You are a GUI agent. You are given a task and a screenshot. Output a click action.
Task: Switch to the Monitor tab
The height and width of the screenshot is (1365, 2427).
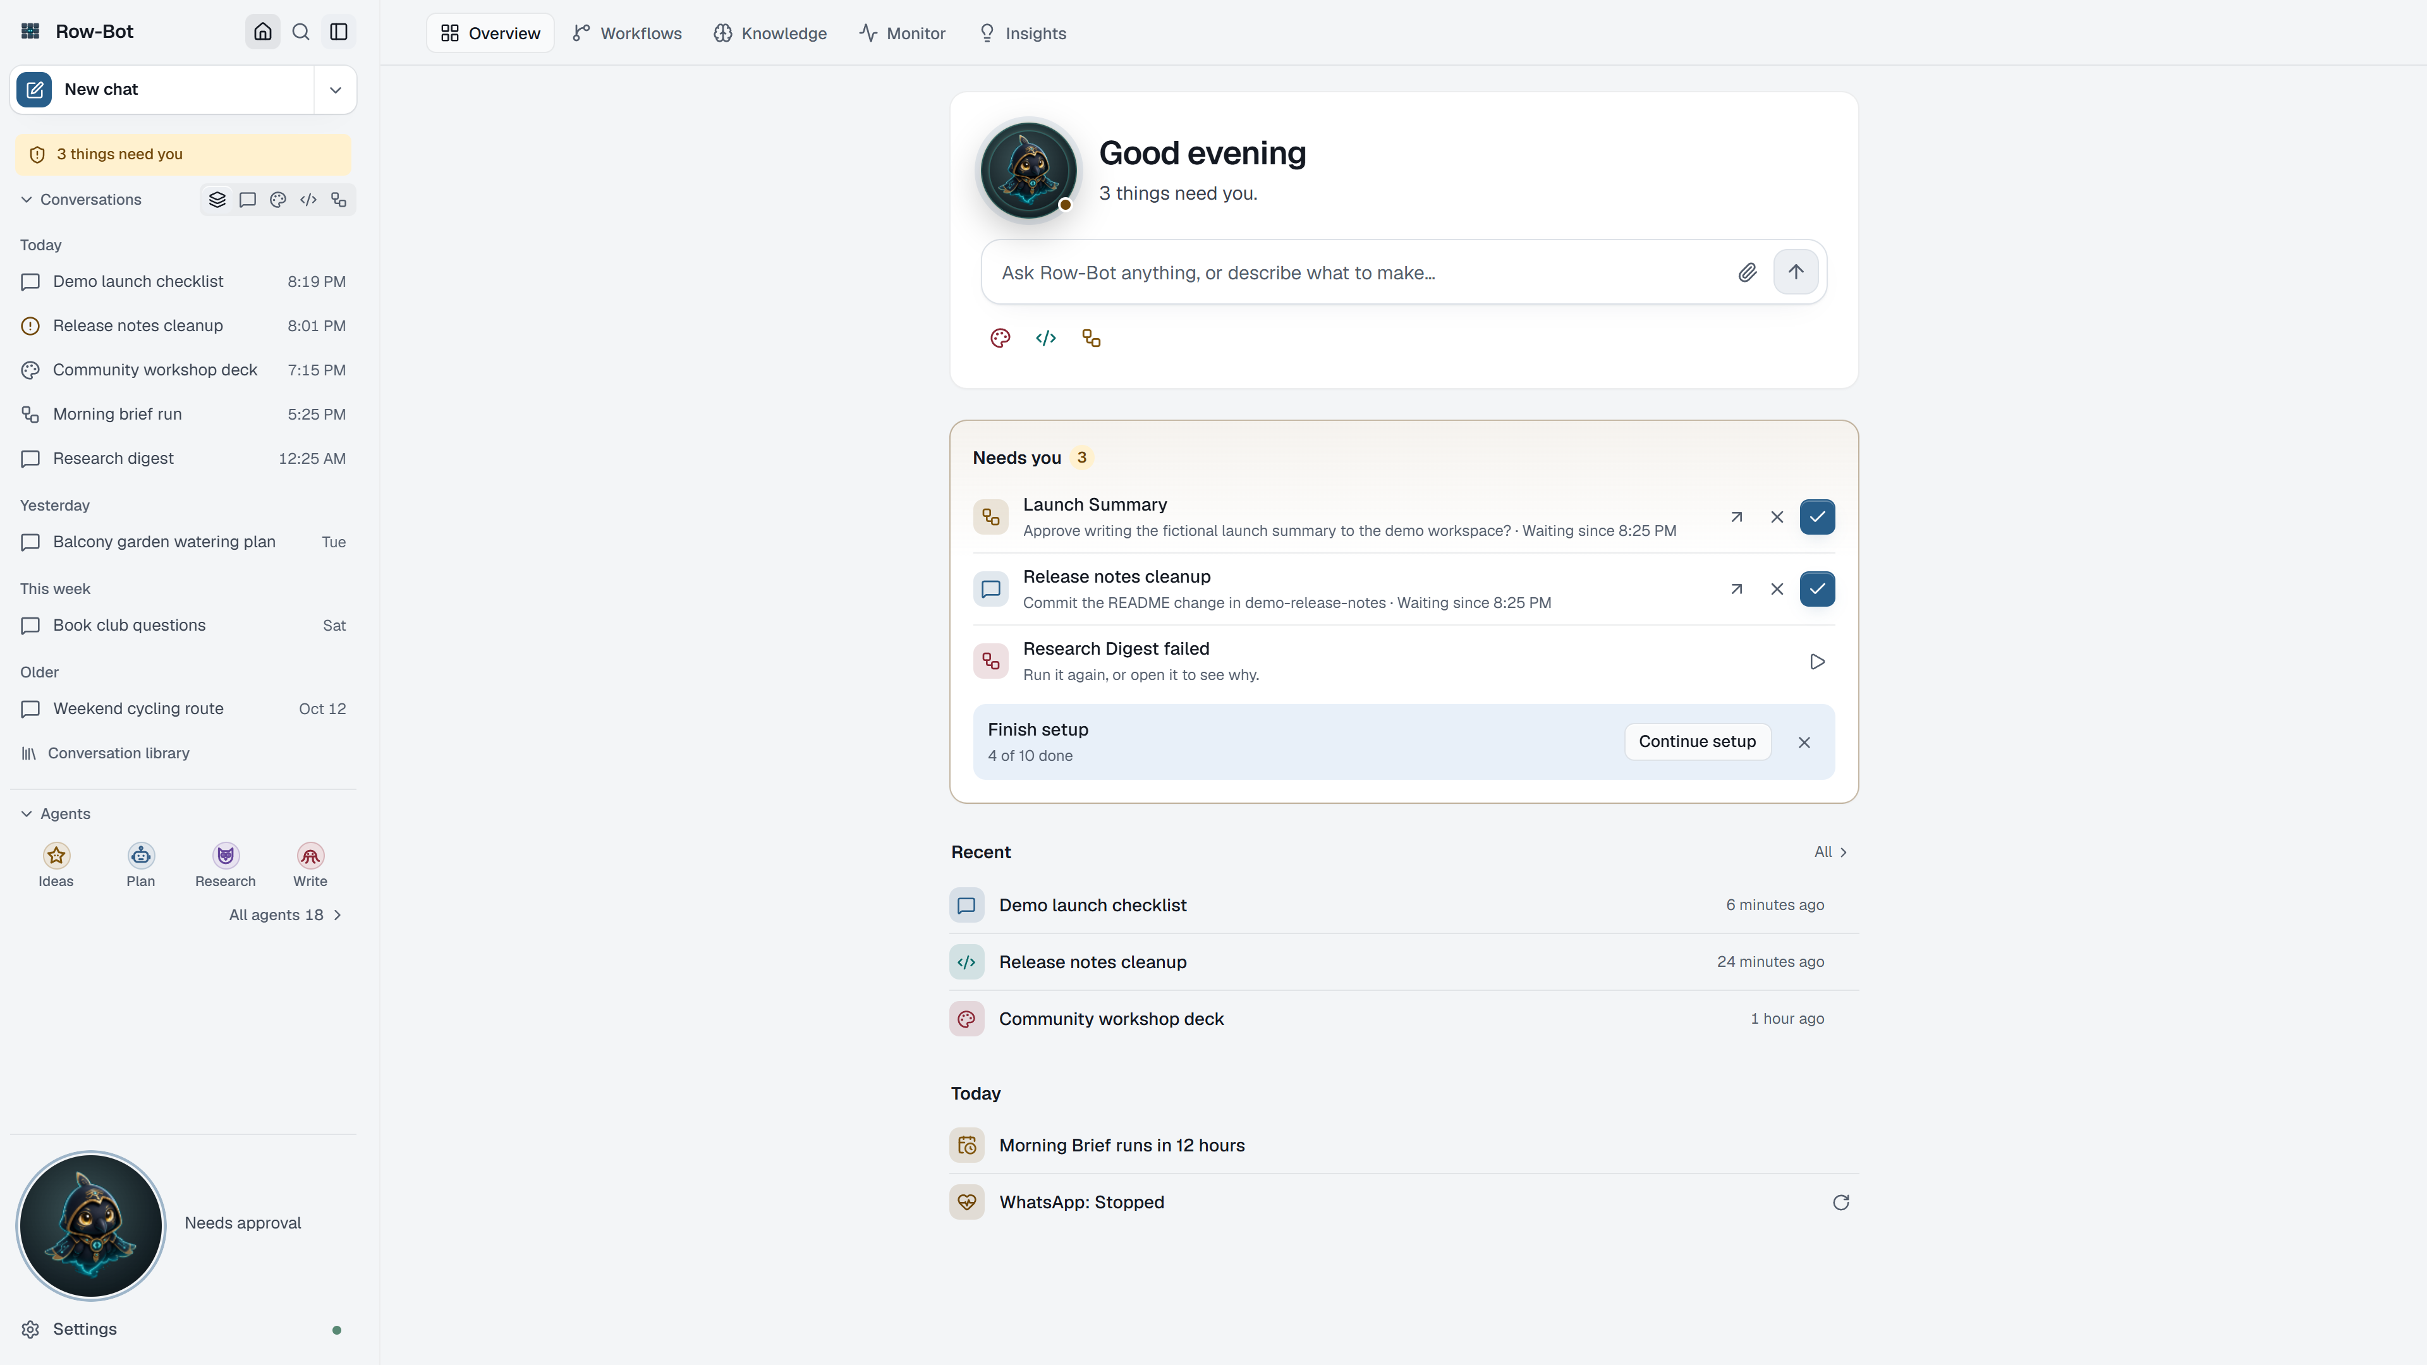[x=903, y=33]
